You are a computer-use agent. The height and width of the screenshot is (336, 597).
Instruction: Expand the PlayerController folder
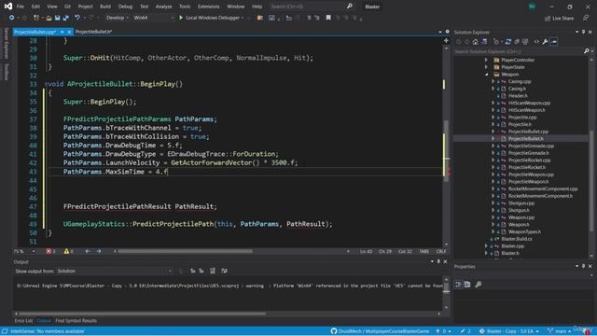click(x=486, y=60)
